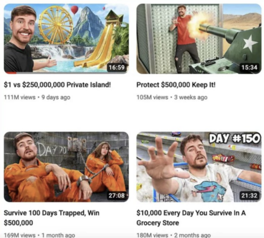Click the 'DAY #150' overlay text
This screenshot has height=238, width=264.
pyautogui.click(x=235, y=138)
